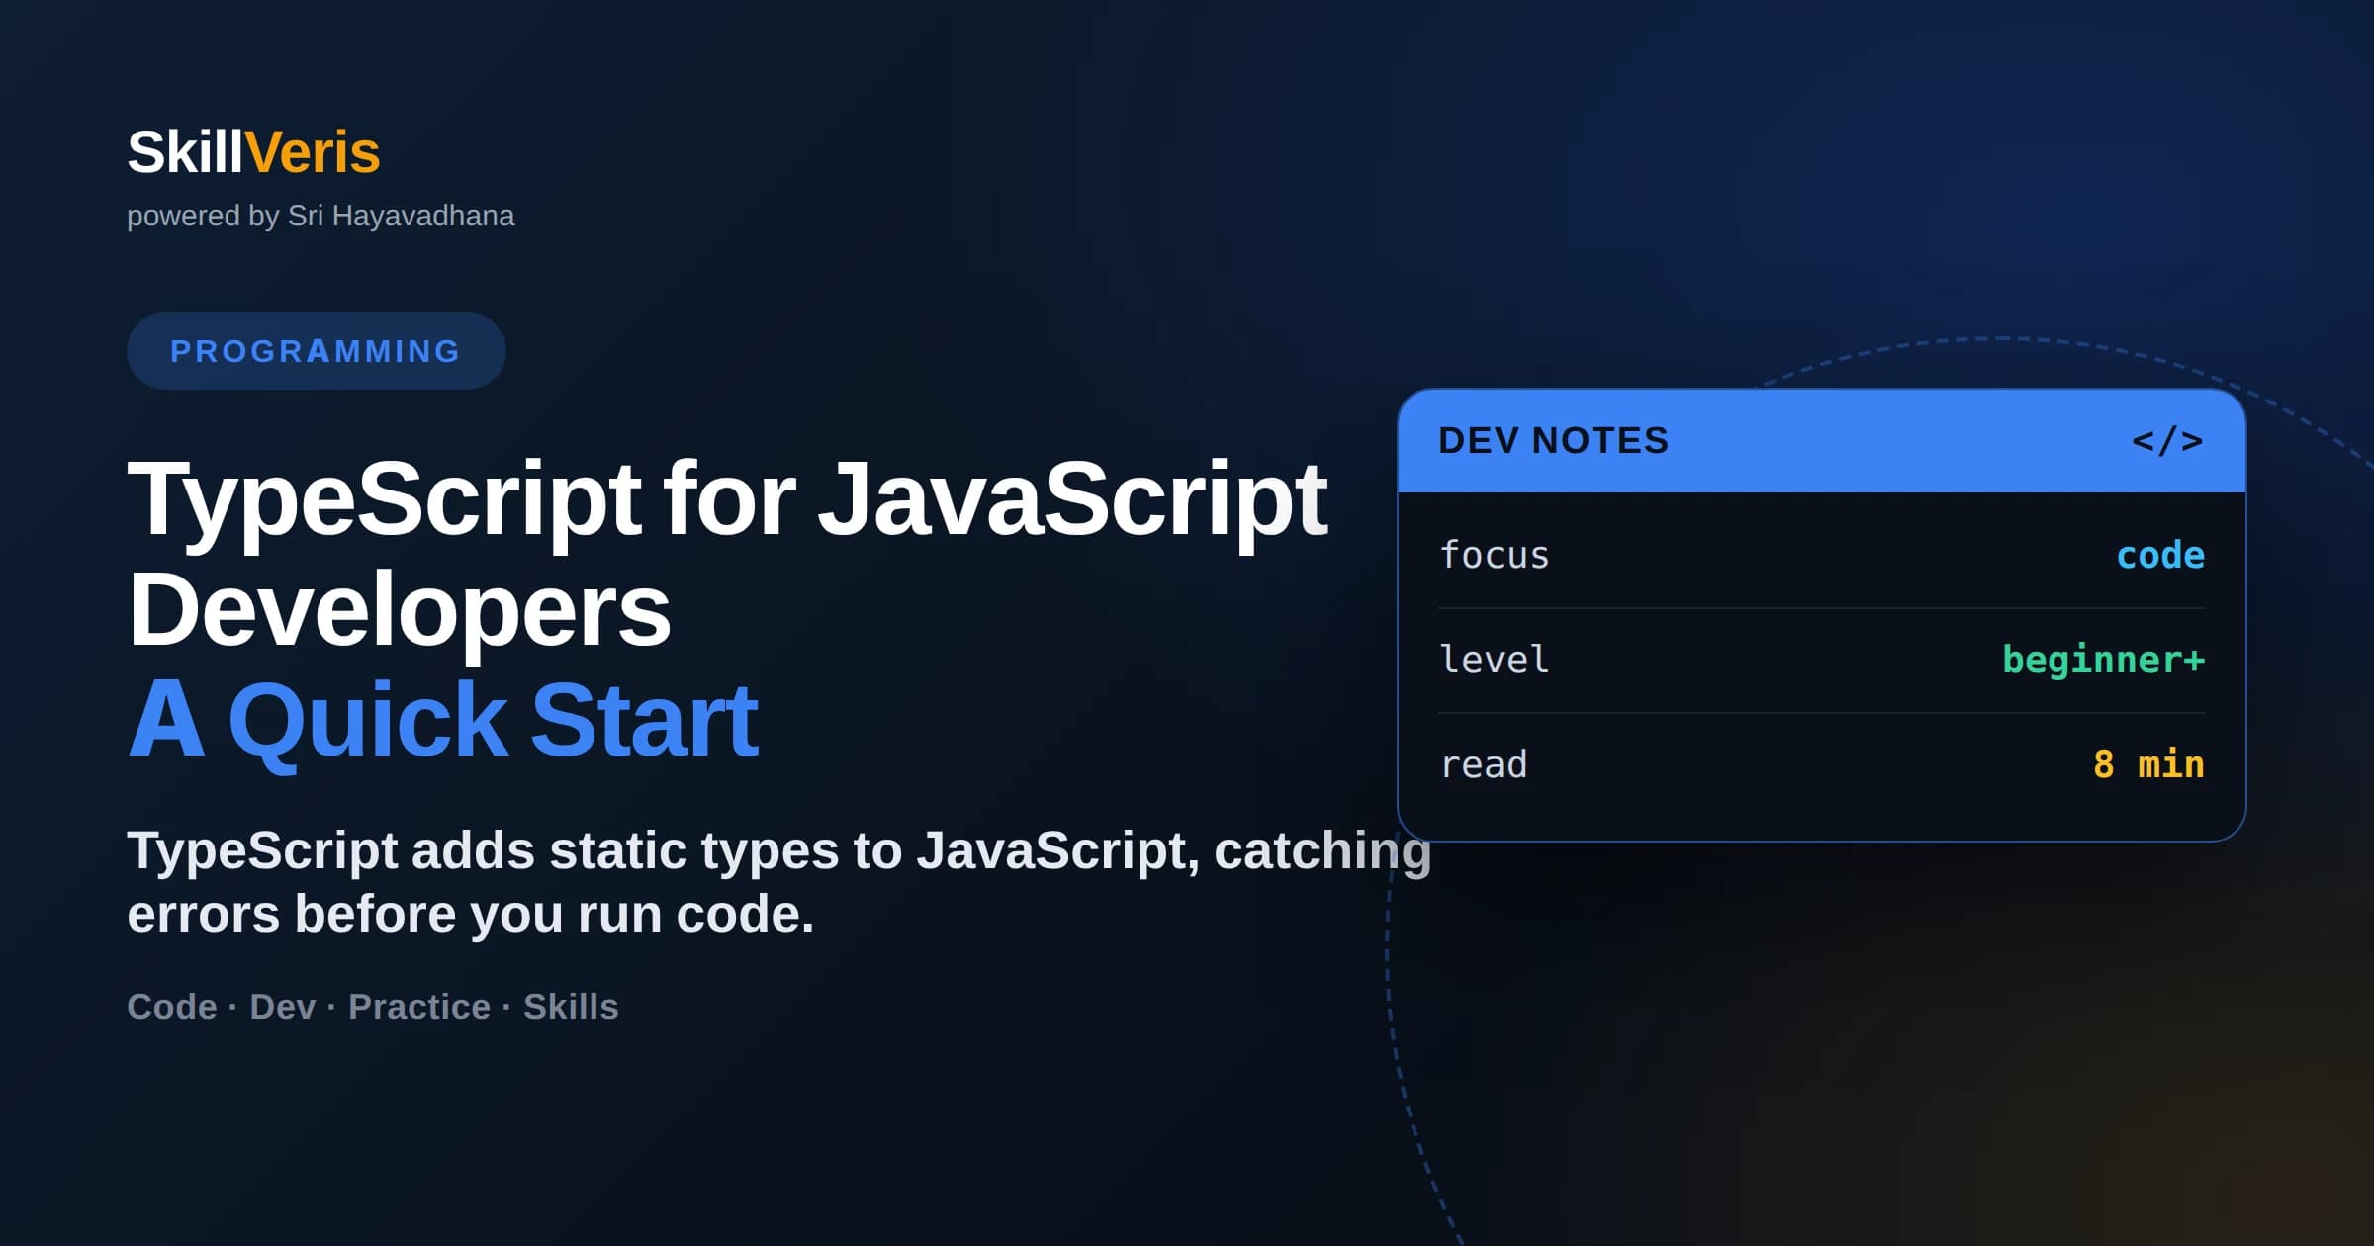Click the description about static types

779,881
